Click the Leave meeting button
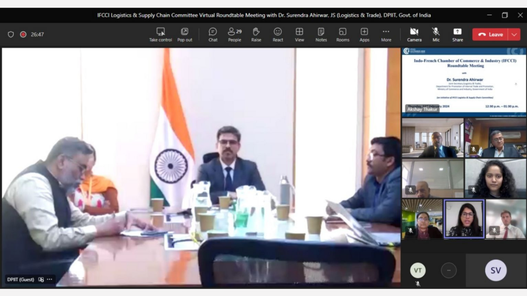 (490, 35)
